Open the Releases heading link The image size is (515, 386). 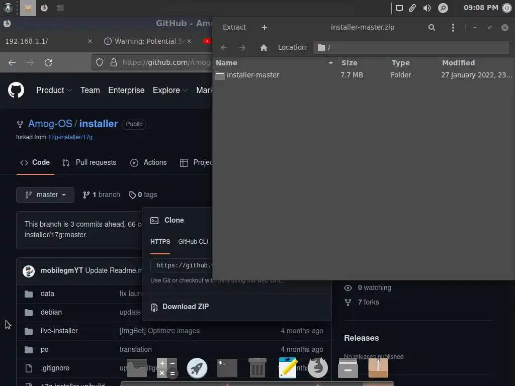[x=361, y=338]
